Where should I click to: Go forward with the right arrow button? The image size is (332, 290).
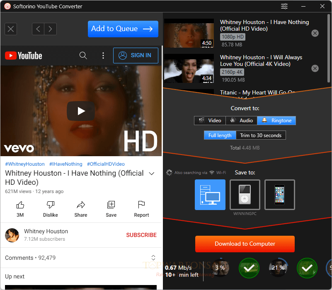51,29
